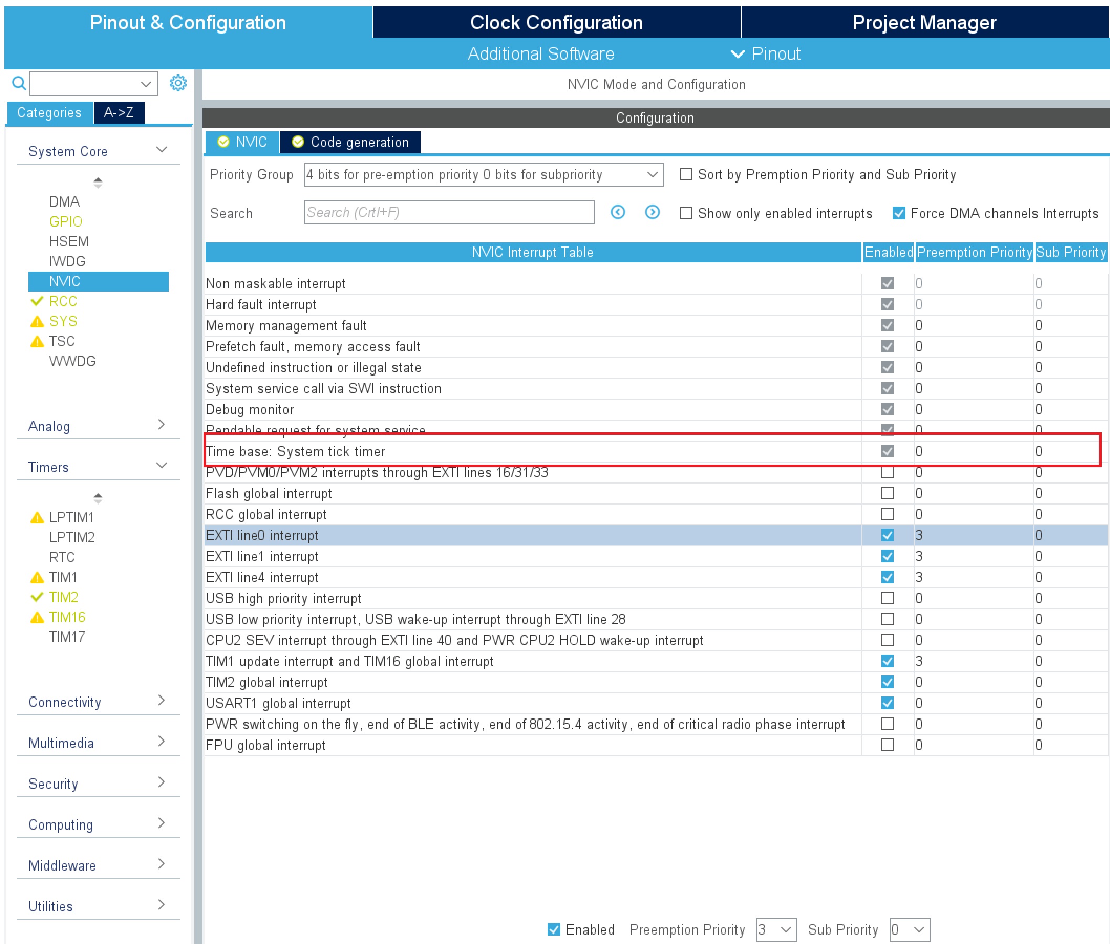Enable Show only enabled interrupts checkbox
Screen dimensions: 1110x944
click(685, 213)
